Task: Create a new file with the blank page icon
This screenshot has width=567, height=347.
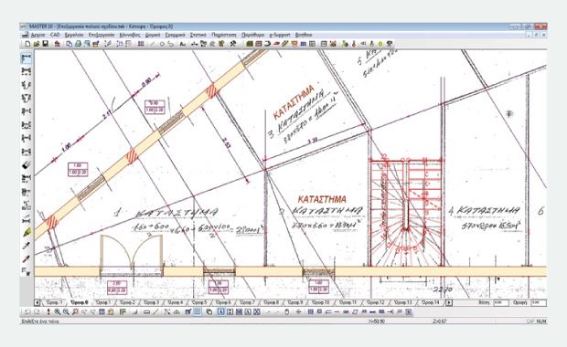Action: tap(27, 44)
